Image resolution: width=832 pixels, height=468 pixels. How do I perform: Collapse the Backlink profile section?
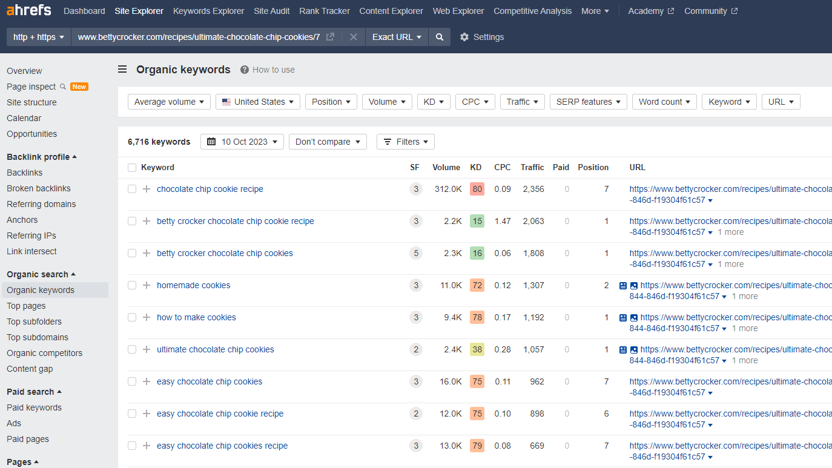point(42,157)
